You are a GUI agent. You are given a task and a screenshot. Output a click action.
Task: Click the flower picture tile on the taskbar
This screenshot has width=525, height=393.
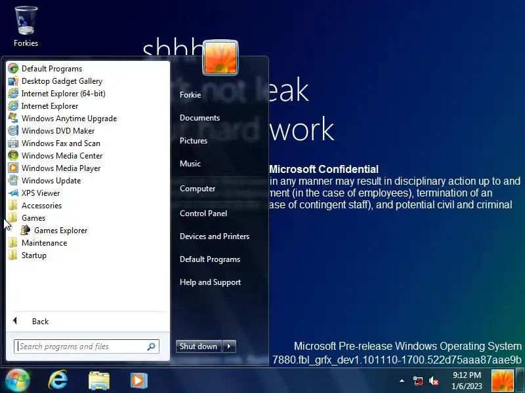[502, 381]
